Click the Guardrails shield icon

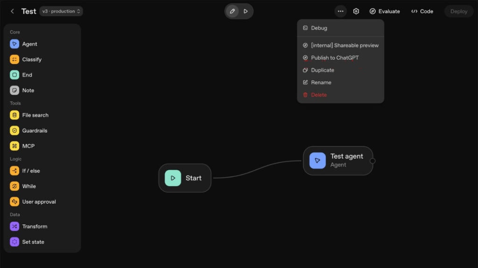tap(14, 131)
